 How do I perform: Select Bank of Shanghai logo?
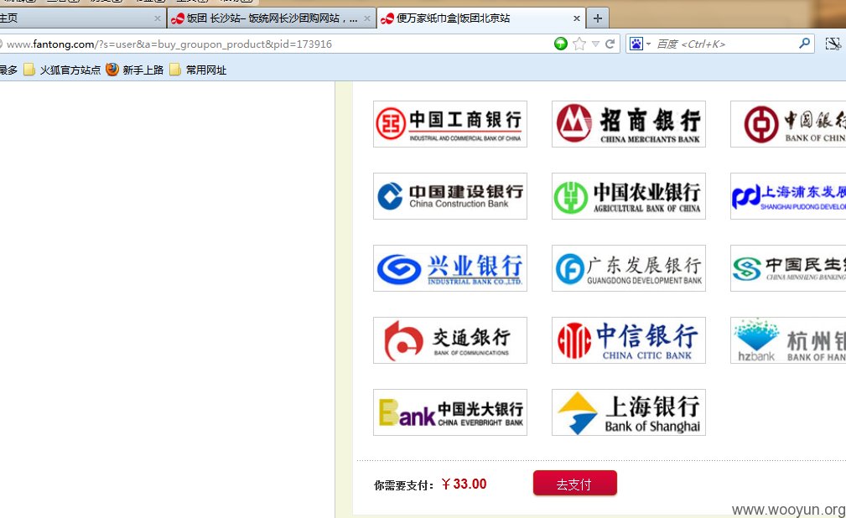[629, 412]
